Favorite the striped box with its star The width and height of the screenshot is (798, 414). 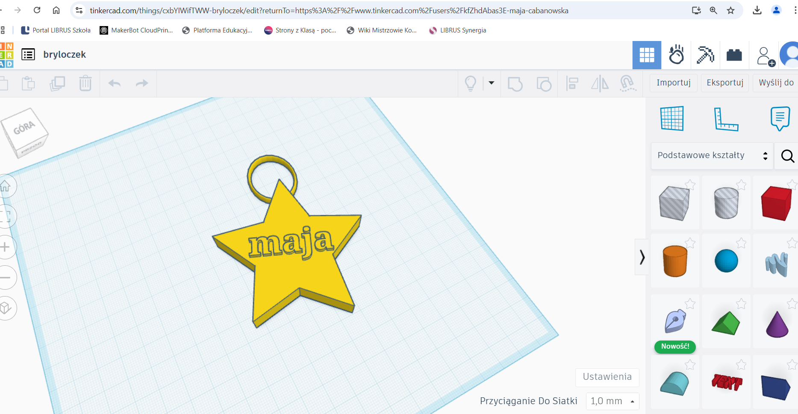[690, 185]
